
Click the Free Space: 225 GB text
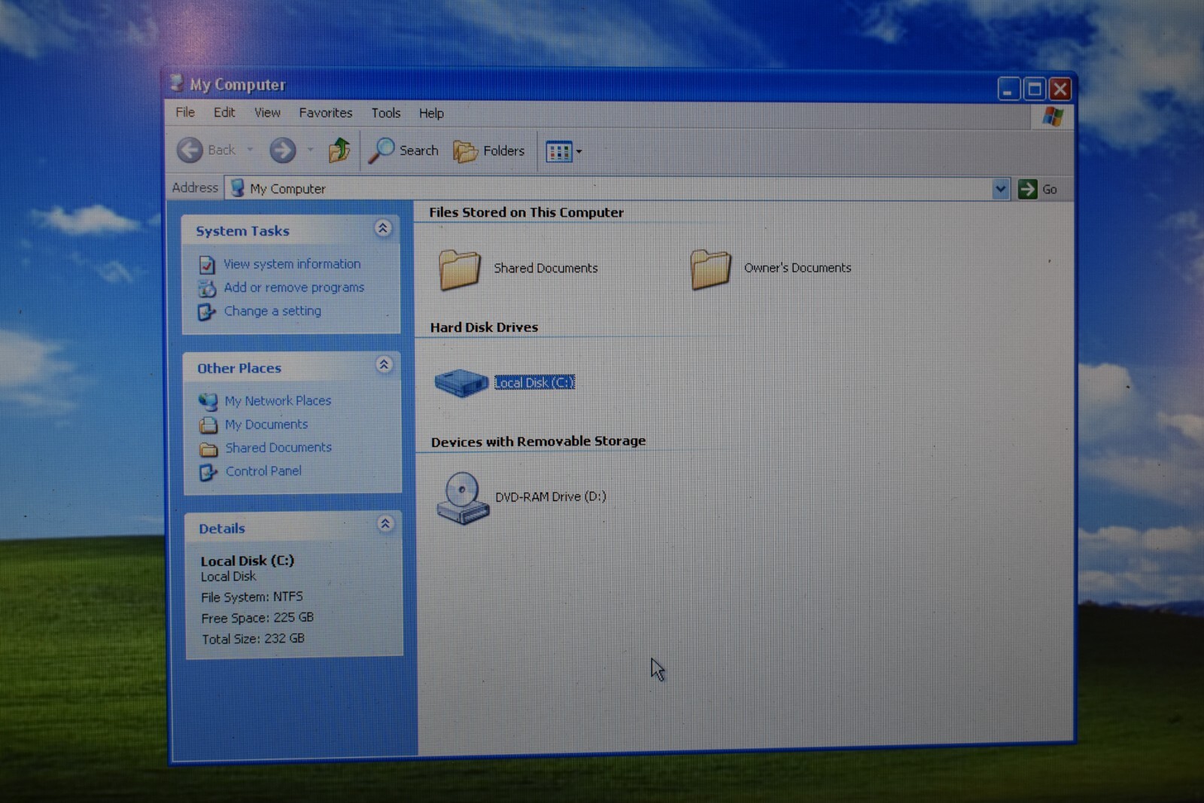(x=257, y=618)
